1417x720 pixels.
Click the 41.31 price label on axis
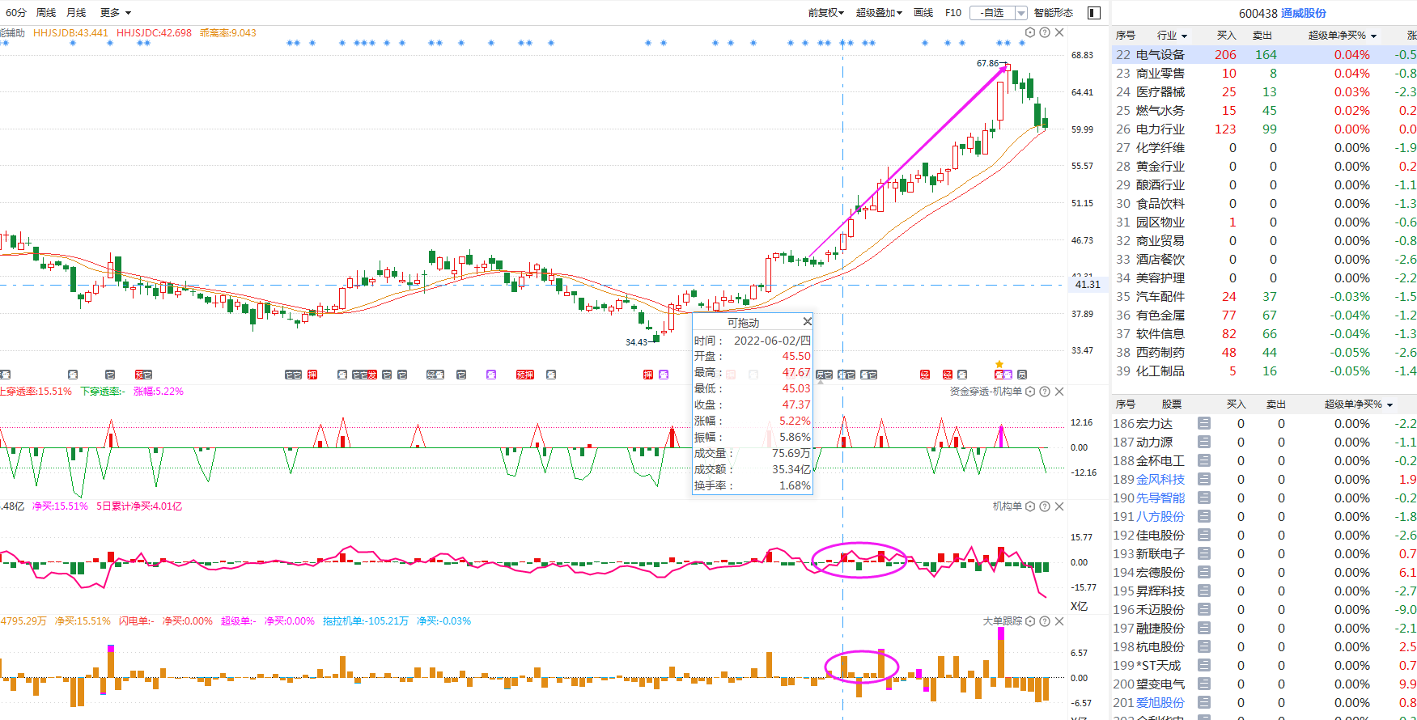[x=1088, y=285]
